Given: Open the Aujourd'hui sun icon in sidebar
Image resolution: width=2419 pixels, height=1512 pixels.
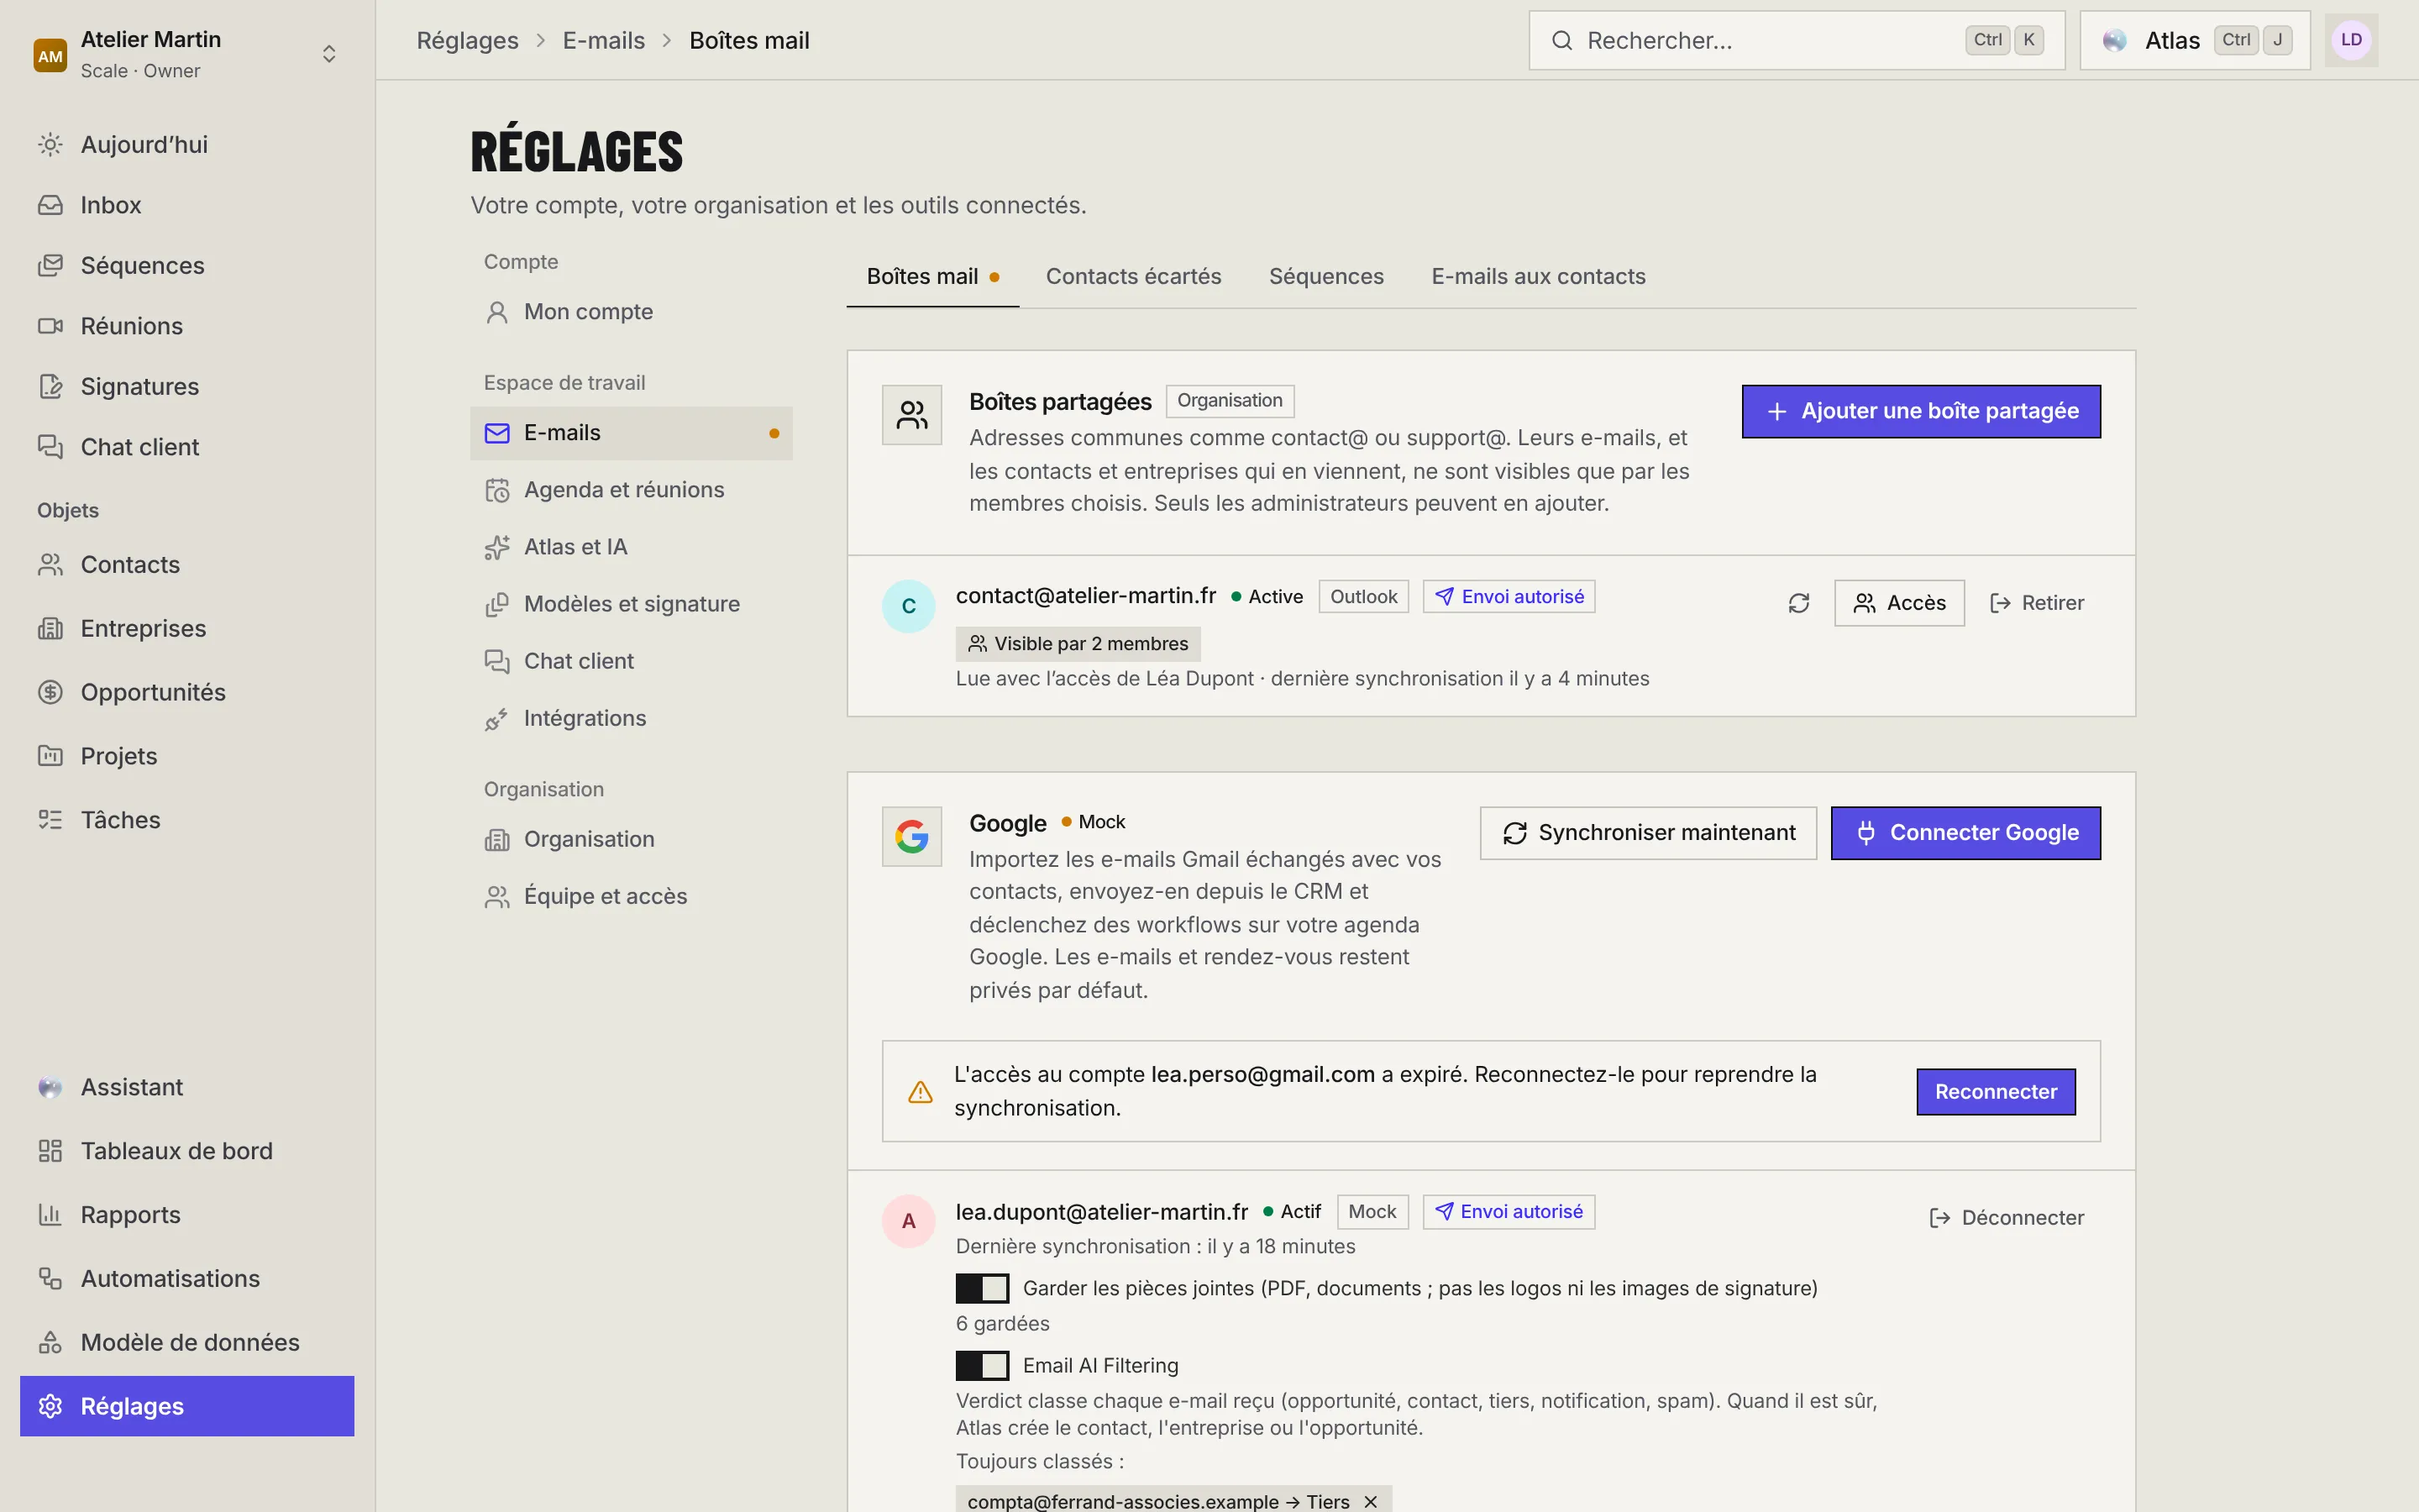Looking at the screenshot, I should tap(50, 145).
